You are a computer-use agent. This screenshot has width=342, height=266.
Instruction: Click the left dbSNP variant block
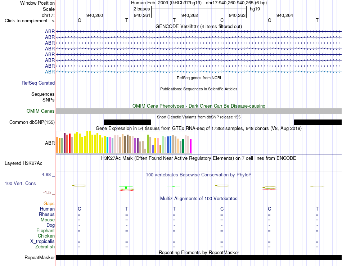point(127,122)
